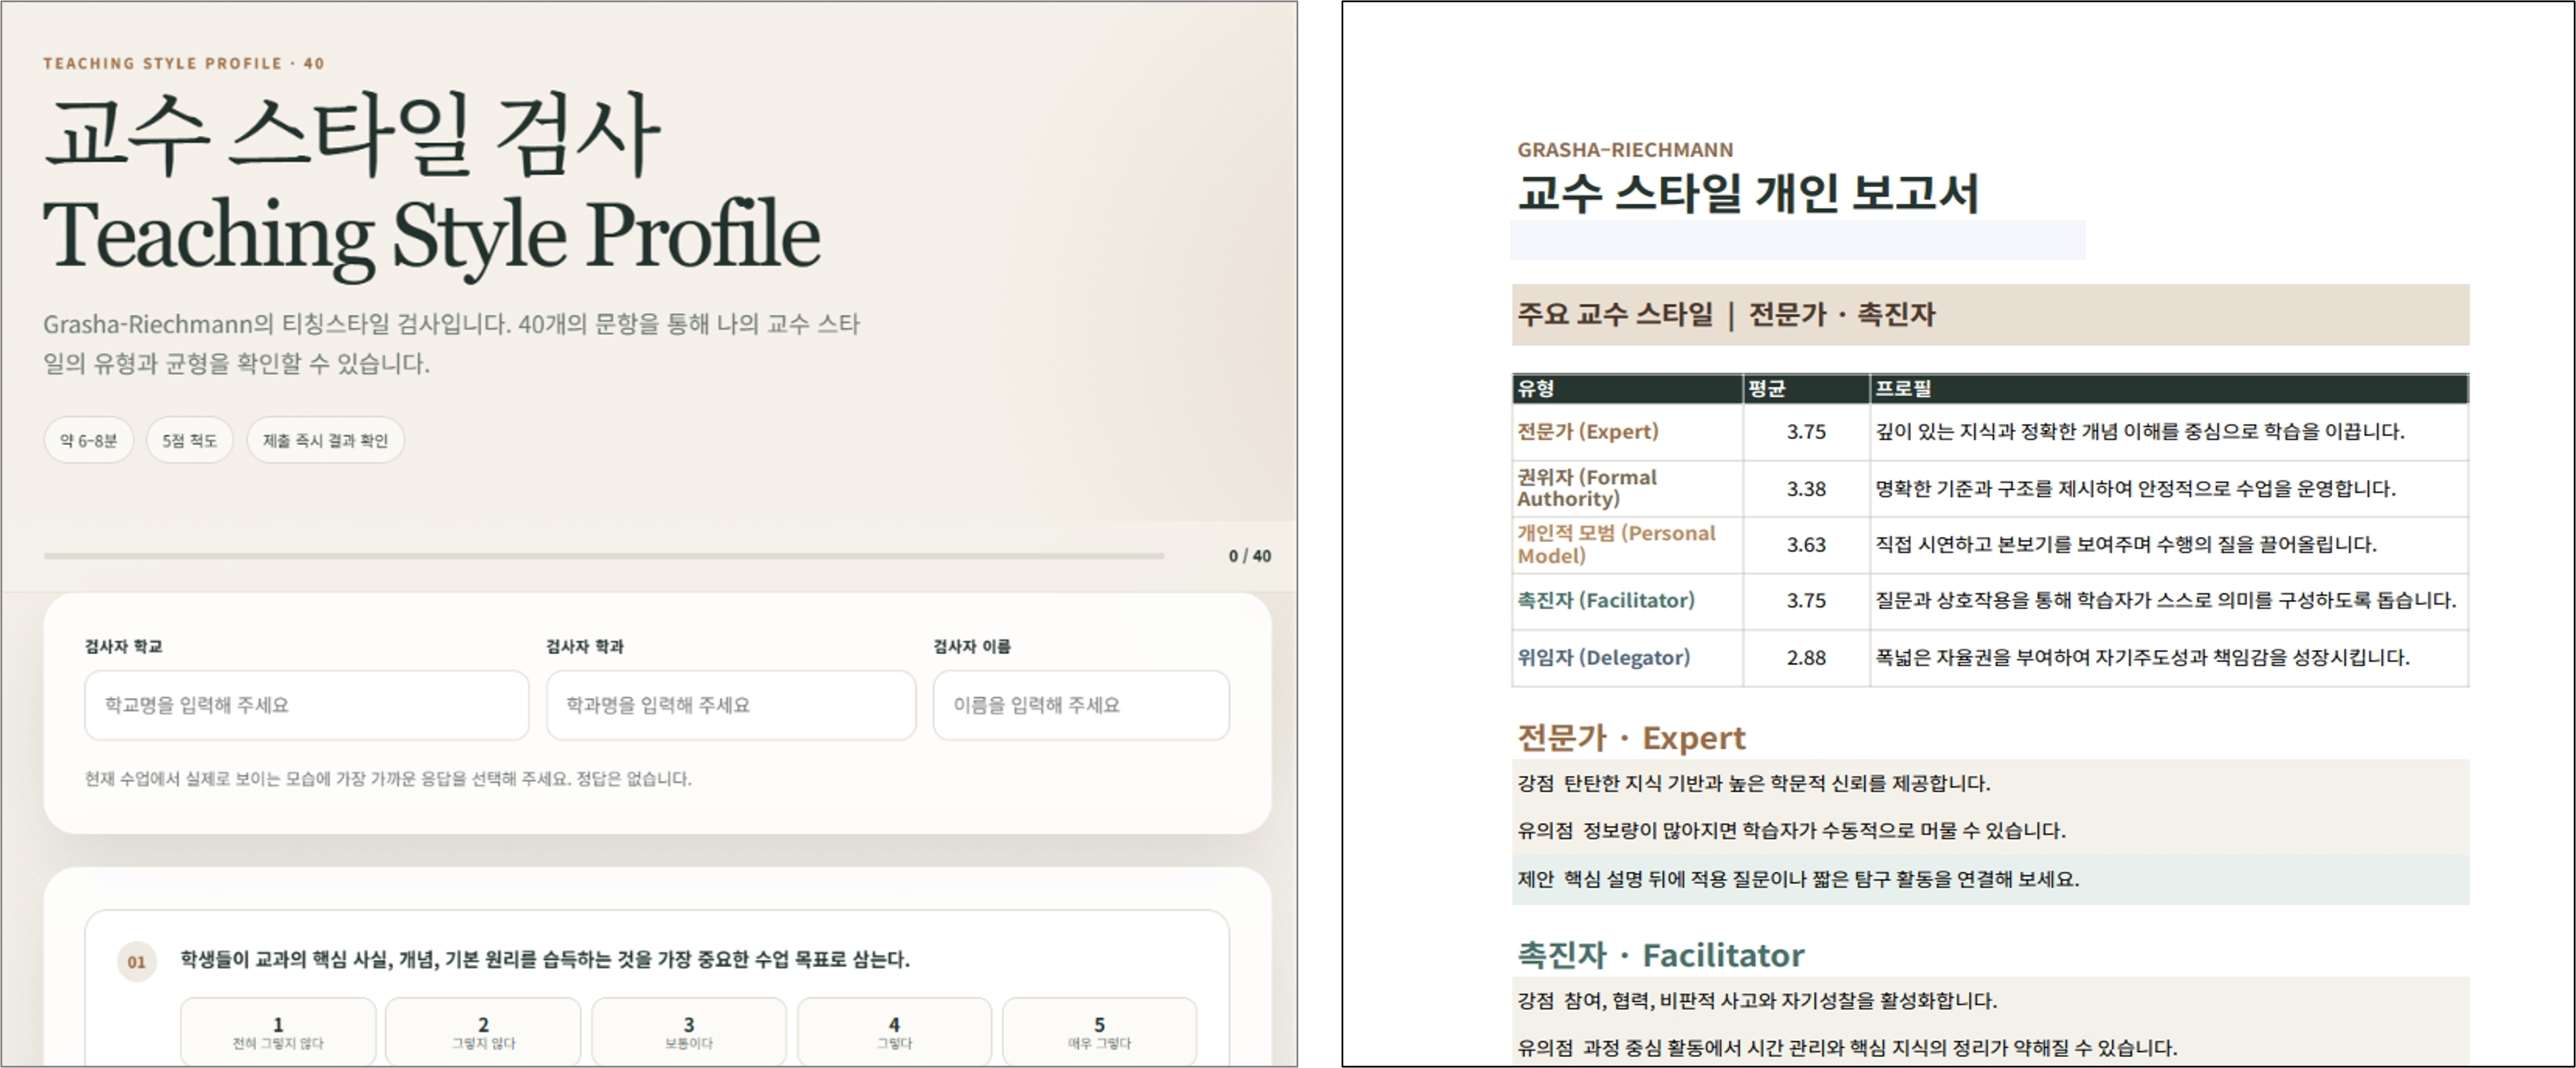The height and width of the screenshot is (1068, 2576).
Task: Click the 촉진자 (Facilitator) table row label
Action: (1606, 600)
